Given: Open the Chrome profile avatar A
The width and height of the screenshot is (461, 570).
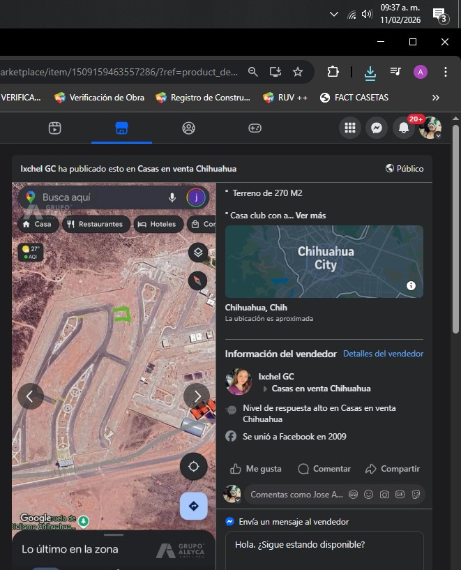Looking at the screenshot, I should click(x=421, y=72).
